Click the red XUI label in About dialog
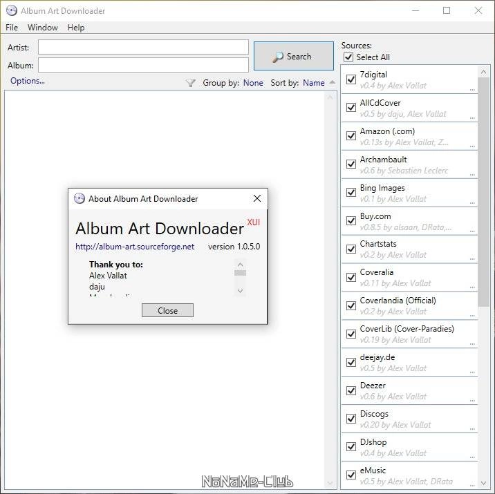This screenshot has width=495, height=494. pyautogui.click(x=253, y=222)
